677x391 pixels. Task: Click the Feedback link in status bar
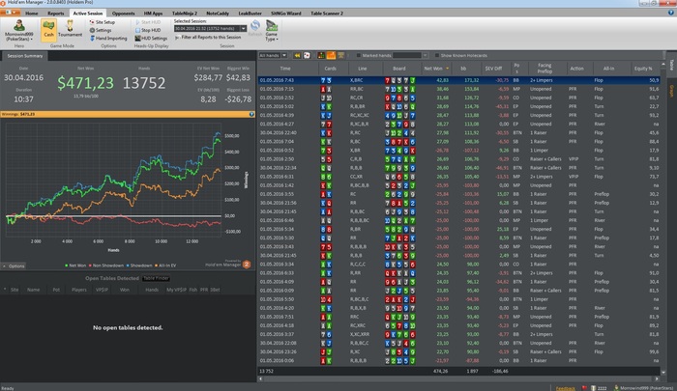565,388
